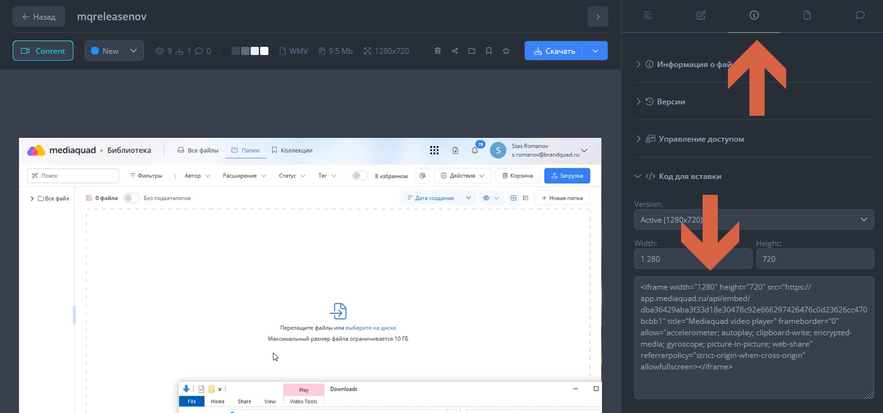
Task: Open the New status dropdown
Action: click(114, 51)
